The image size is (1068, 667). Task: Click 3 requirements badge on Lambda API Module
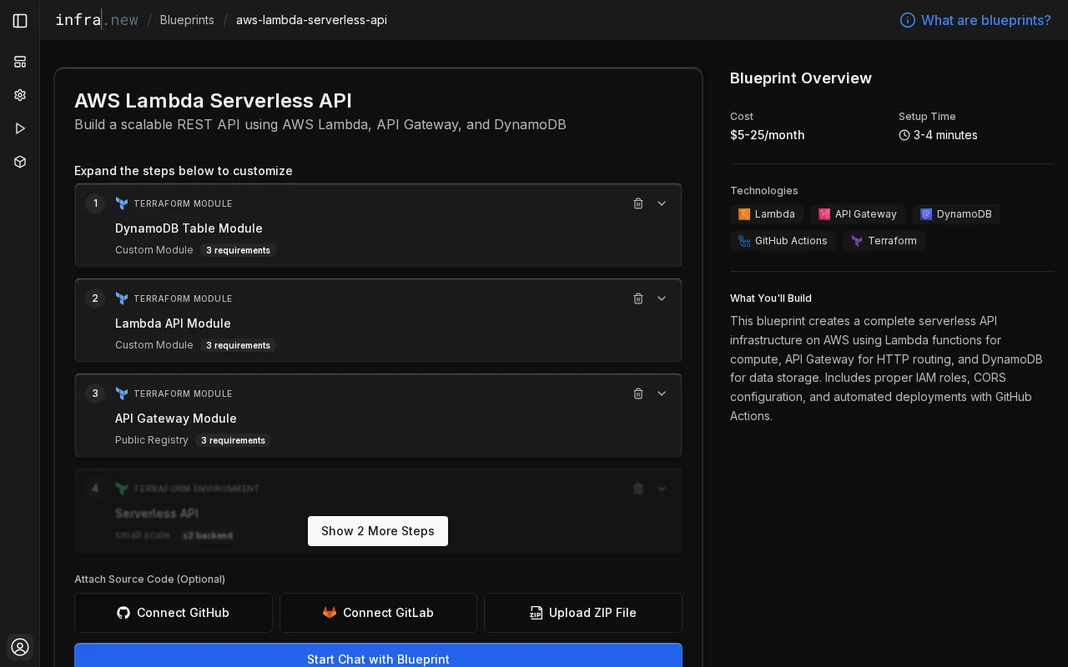pyautogui.click(x=238, y=345)
